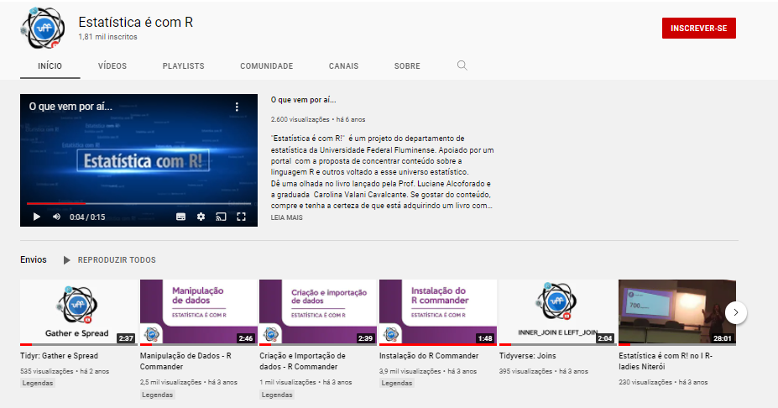Open title Manipulação de Dados - R Commander
778x408 pixels.
pyautogui.click(x=185, y=361)
